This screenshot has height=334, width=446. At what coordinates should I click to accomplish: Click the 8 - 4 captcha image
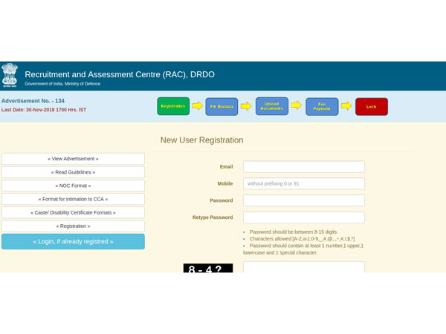(208, 268)
